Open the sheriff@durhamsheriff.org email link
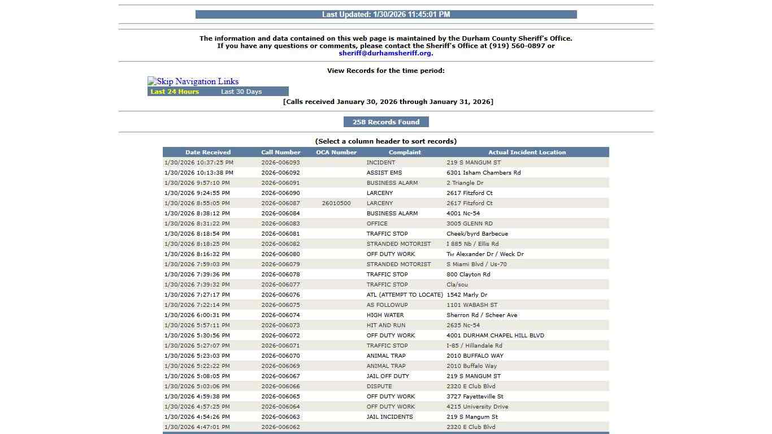Image resolution: width=772 pixels, height=434 pixels. (x=385, y=53)
